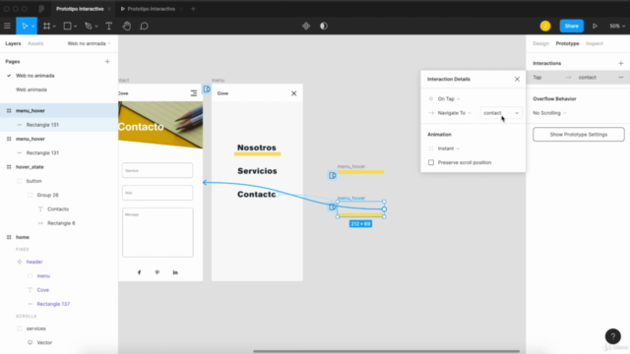This screenshot has width=630, height=354.
Task: Open the No Scrolling overflow dropdown
Action: tap(549, 113)
